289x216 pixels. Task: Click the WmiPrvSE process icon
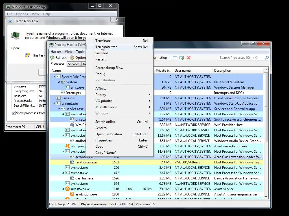[x=72, y=125]
